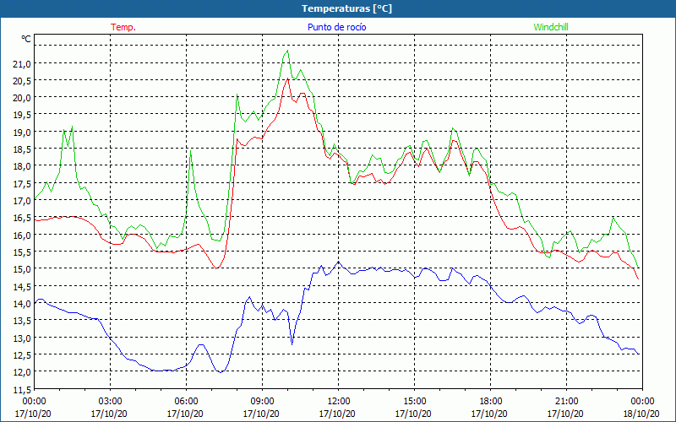Image resolution: width=676 pixels, height=422 pixels.
Task: Click the 19,0 value on the y-axis
Action: coord(22,133)
